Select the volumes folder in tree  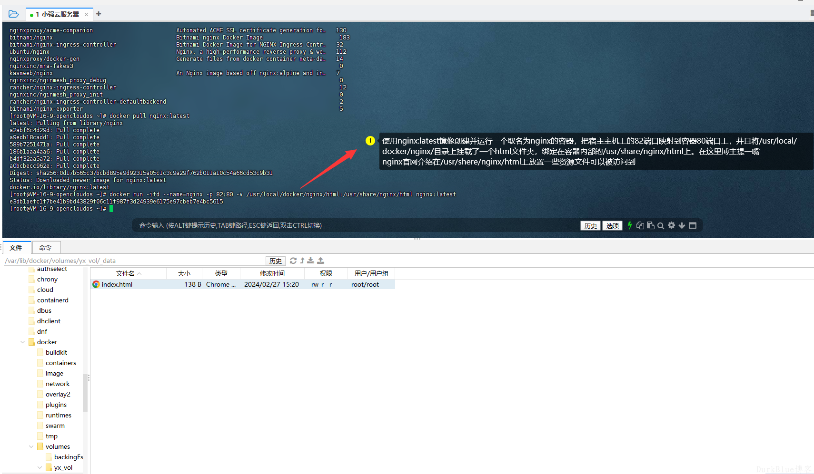(58, 446)
